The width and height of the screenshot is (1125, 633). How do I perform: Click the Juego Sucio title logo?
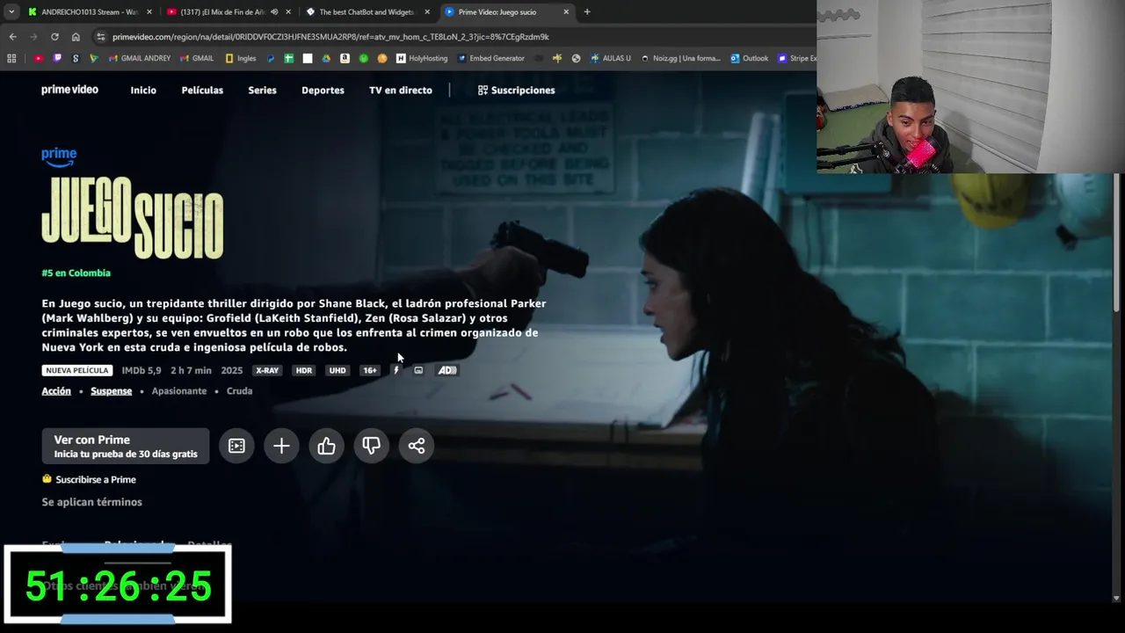(x=132, y=217)
